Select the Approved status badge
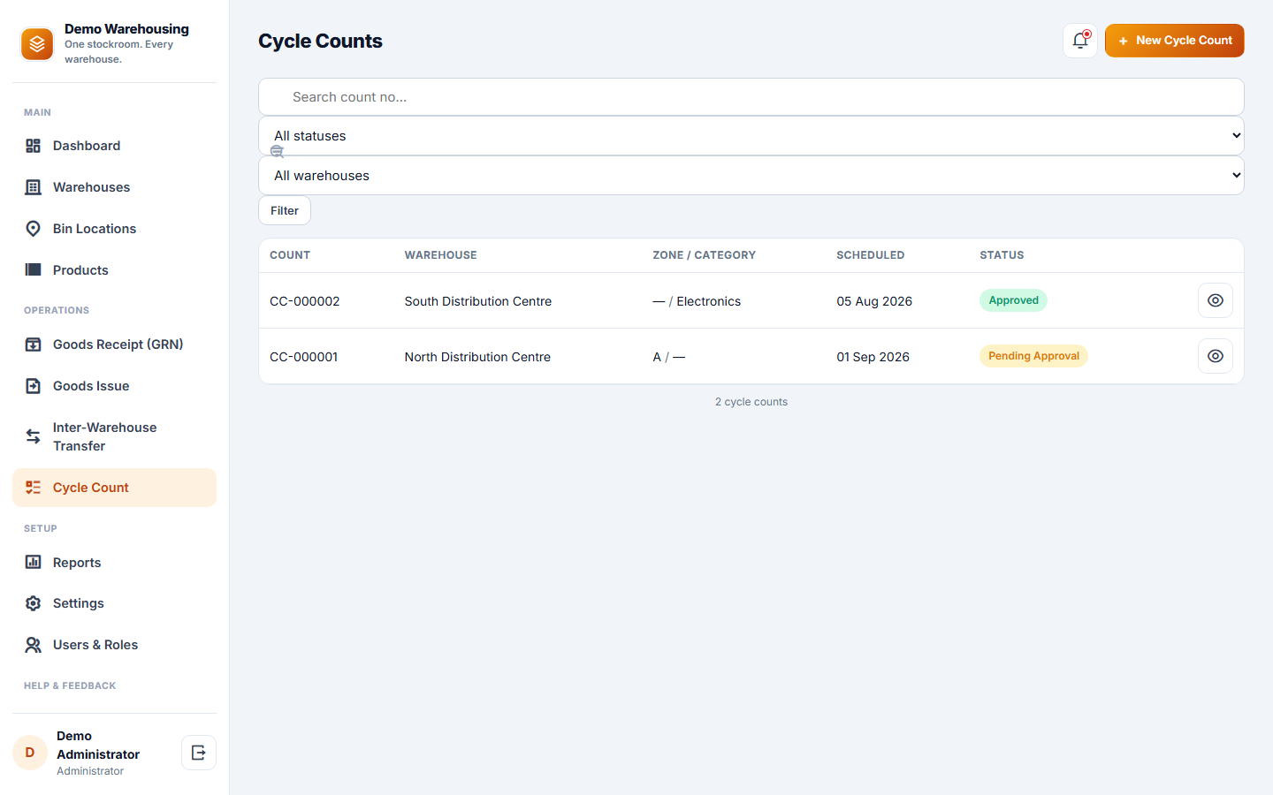1273x795 pixels. tap(1013, 300)
